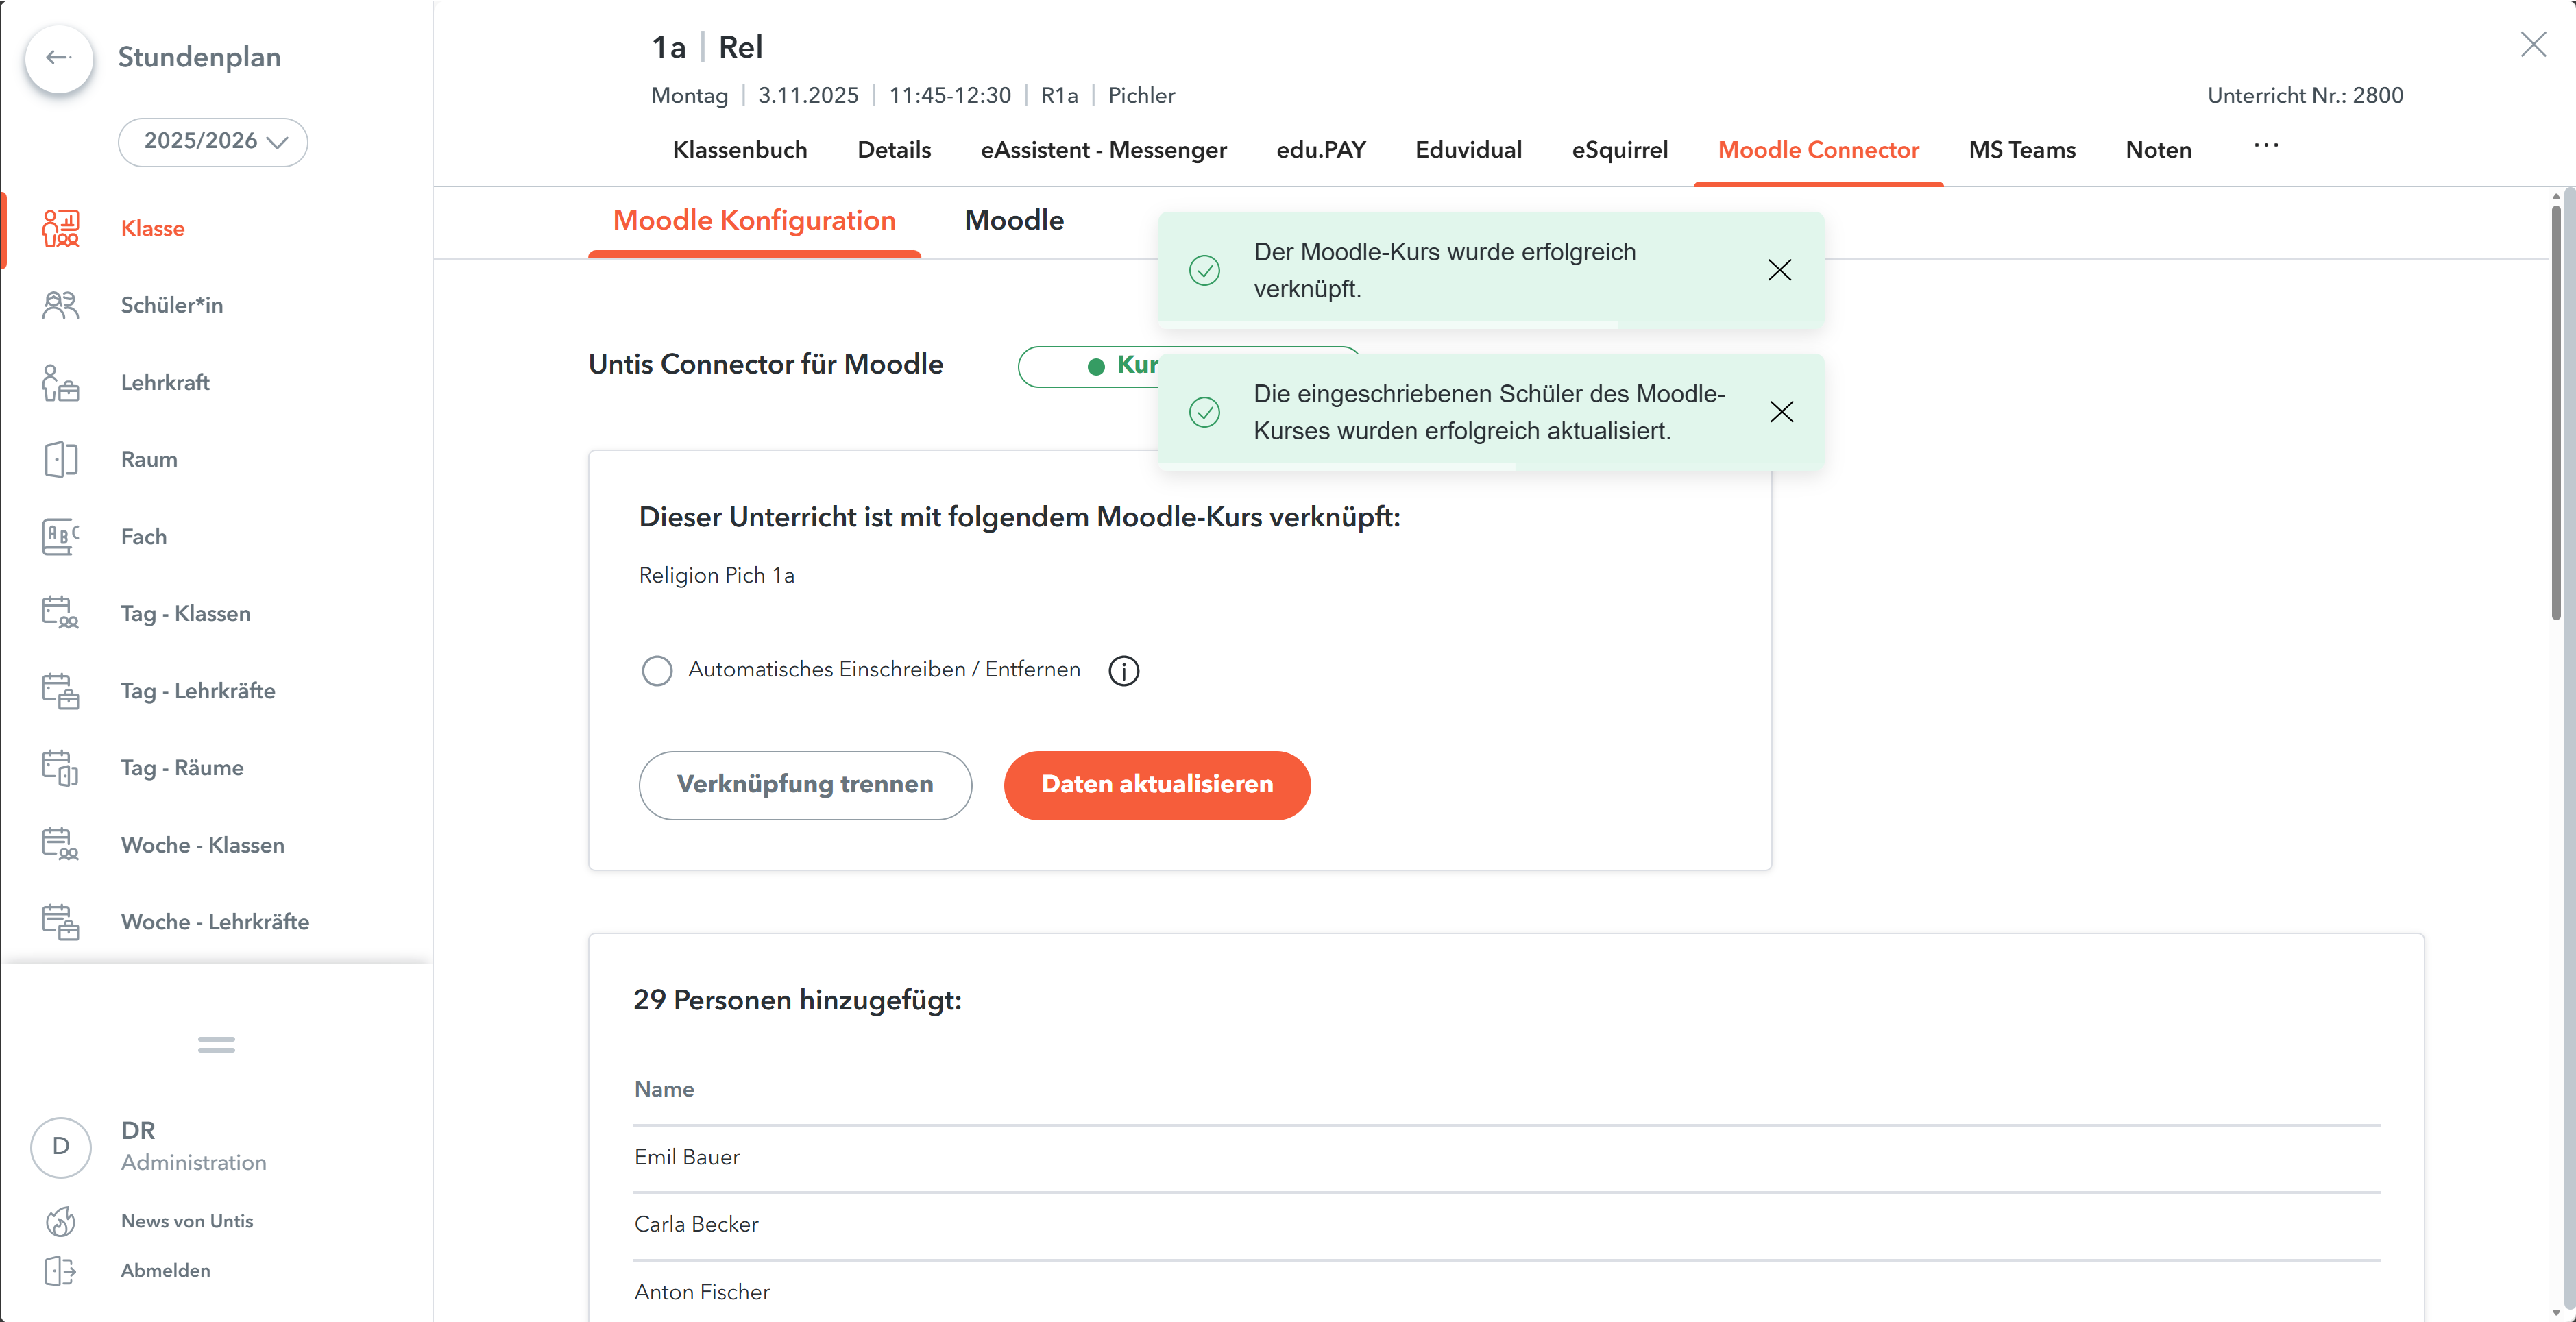Select the Raum door icon

click(60, 459)
